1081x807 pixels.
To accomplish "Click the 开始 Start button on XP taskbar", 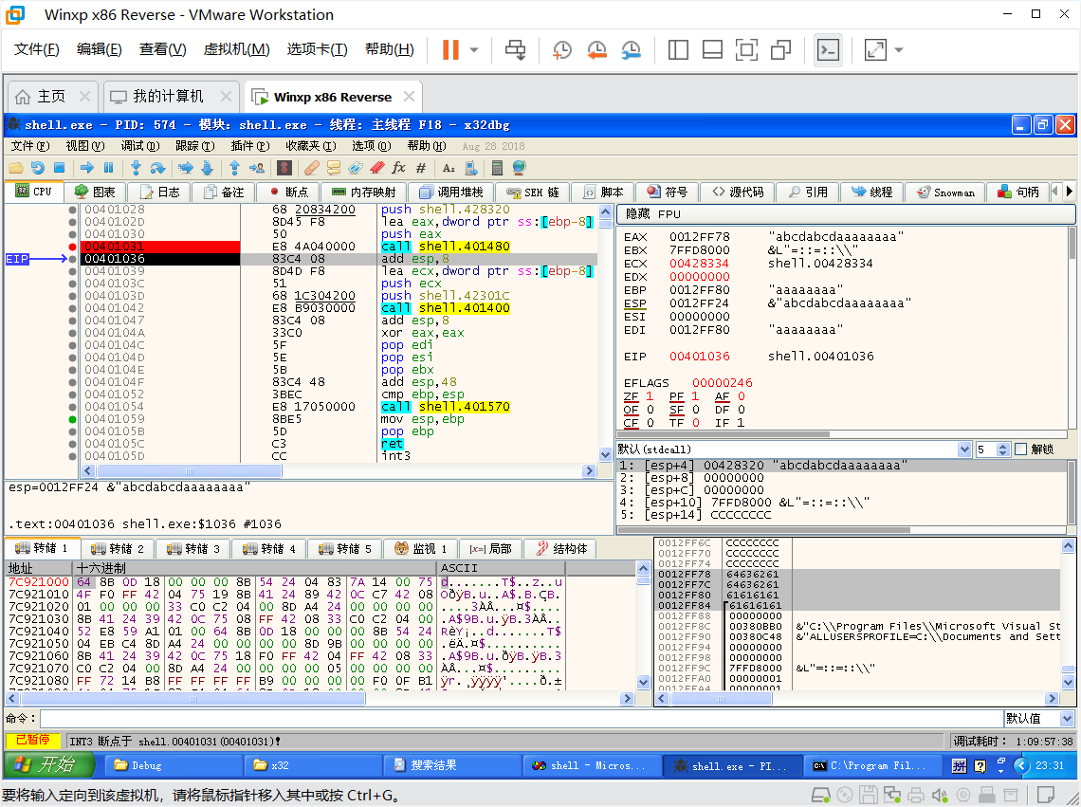I will [48, 765].
